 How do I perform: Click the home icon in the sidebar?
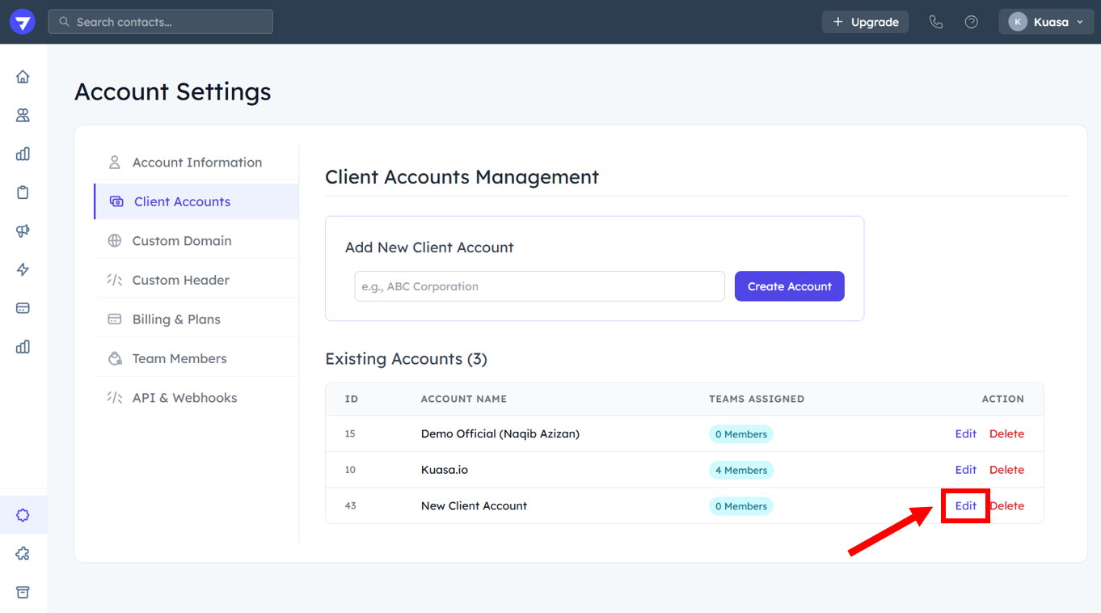23,77
